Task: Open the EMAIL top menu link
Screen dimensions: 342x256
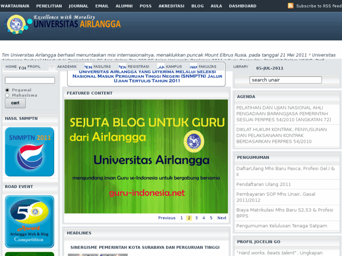Action: [x=102, y=6]
